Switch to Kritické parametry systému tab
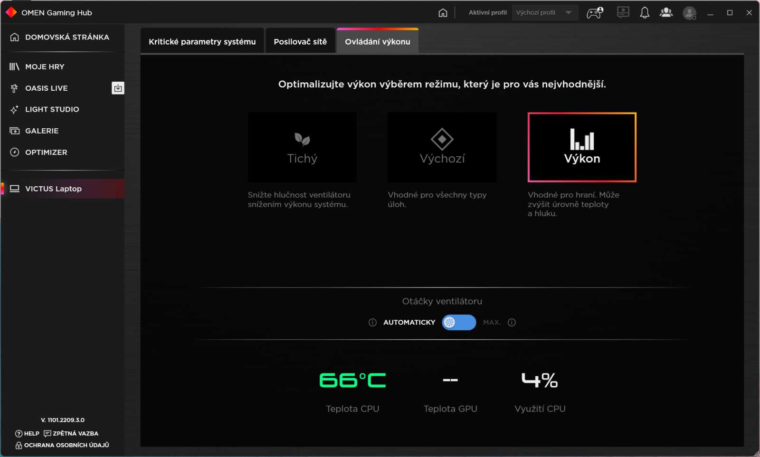Viewport: 760px width, 457px height. (x=202, y=42)
